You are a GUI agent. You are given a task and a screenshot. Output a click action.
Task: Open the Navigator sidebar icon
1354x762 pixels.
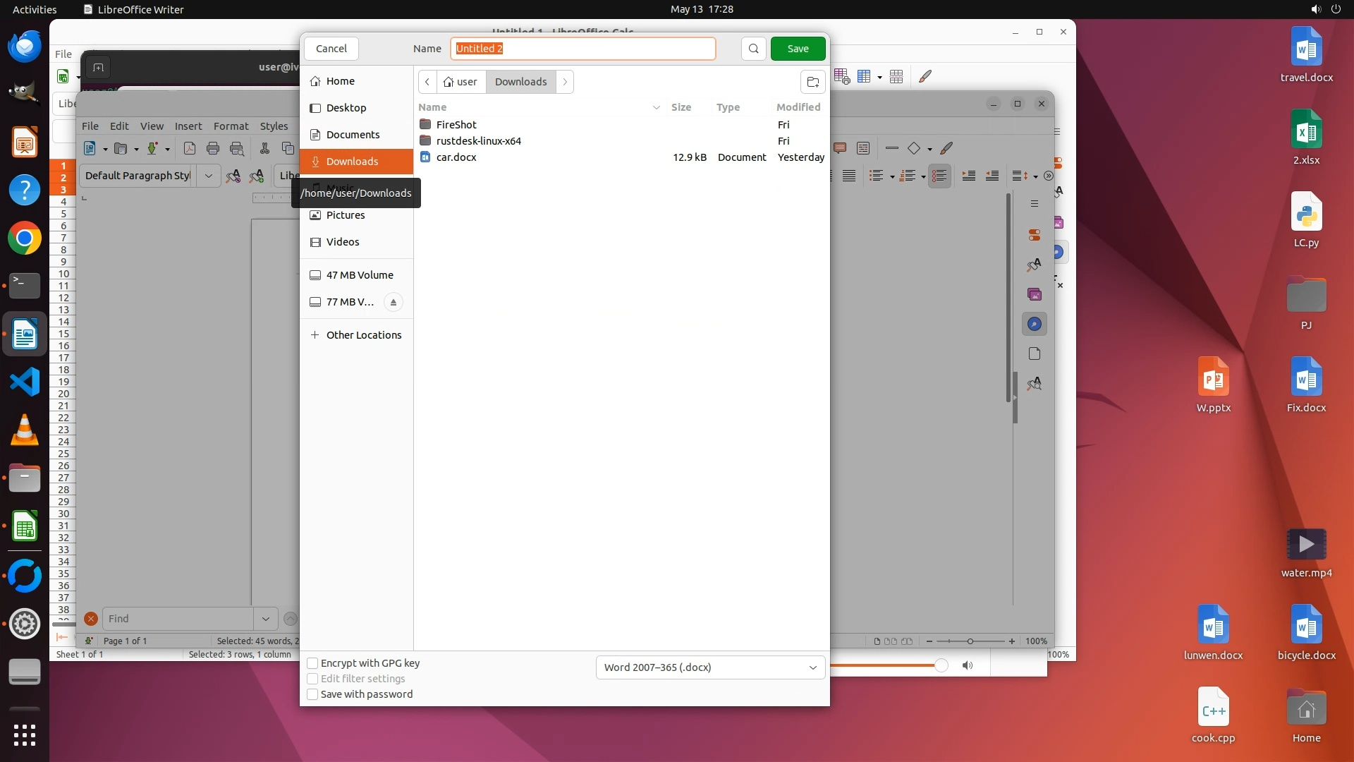[x=1035, y=324]
